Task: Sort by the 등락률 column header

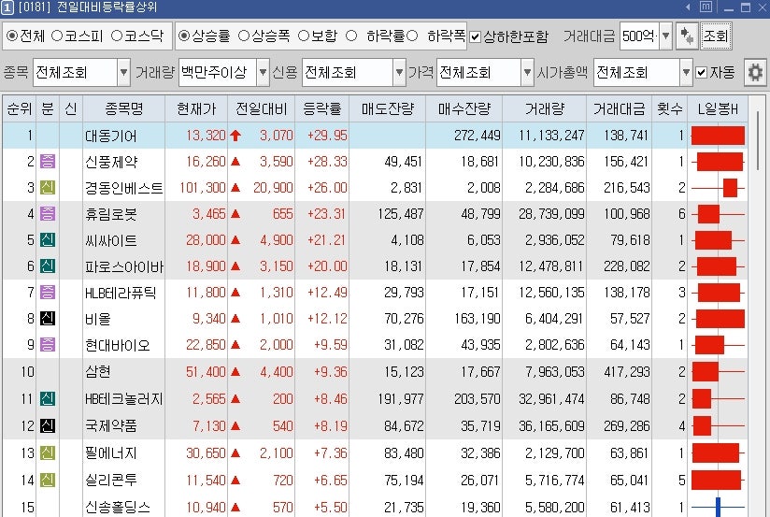Action: click(x=322, y=108)
